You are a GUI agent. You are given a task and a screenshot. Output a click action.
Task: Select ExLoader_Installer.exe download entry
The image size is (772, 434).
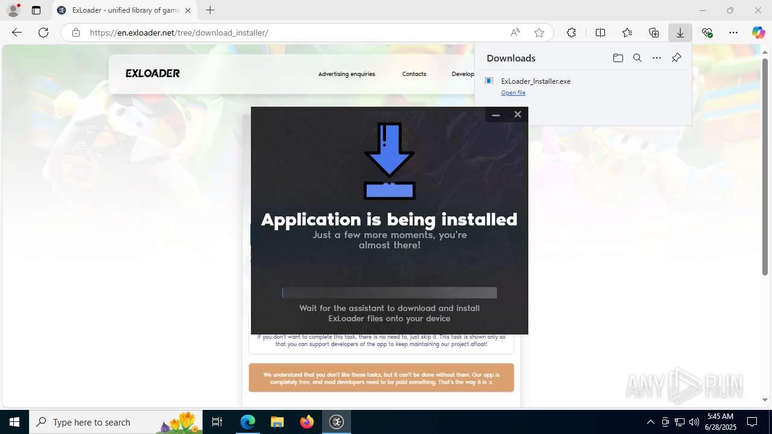tap(583, 86)
